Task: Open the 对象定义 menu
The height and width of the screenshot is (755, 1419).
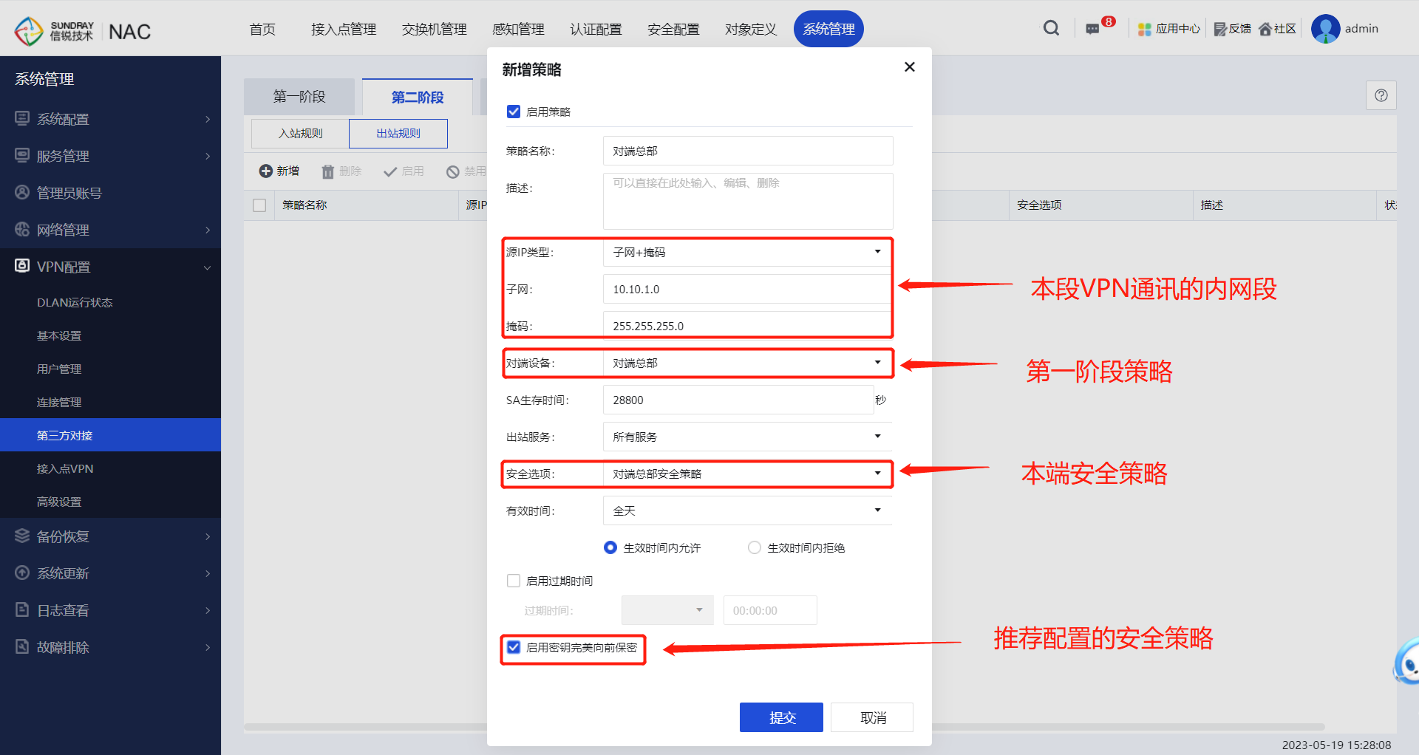Action: 751,29
